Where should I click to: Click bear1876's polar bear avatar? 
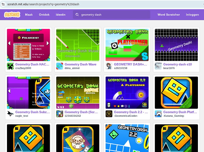[x=158, y=66]
